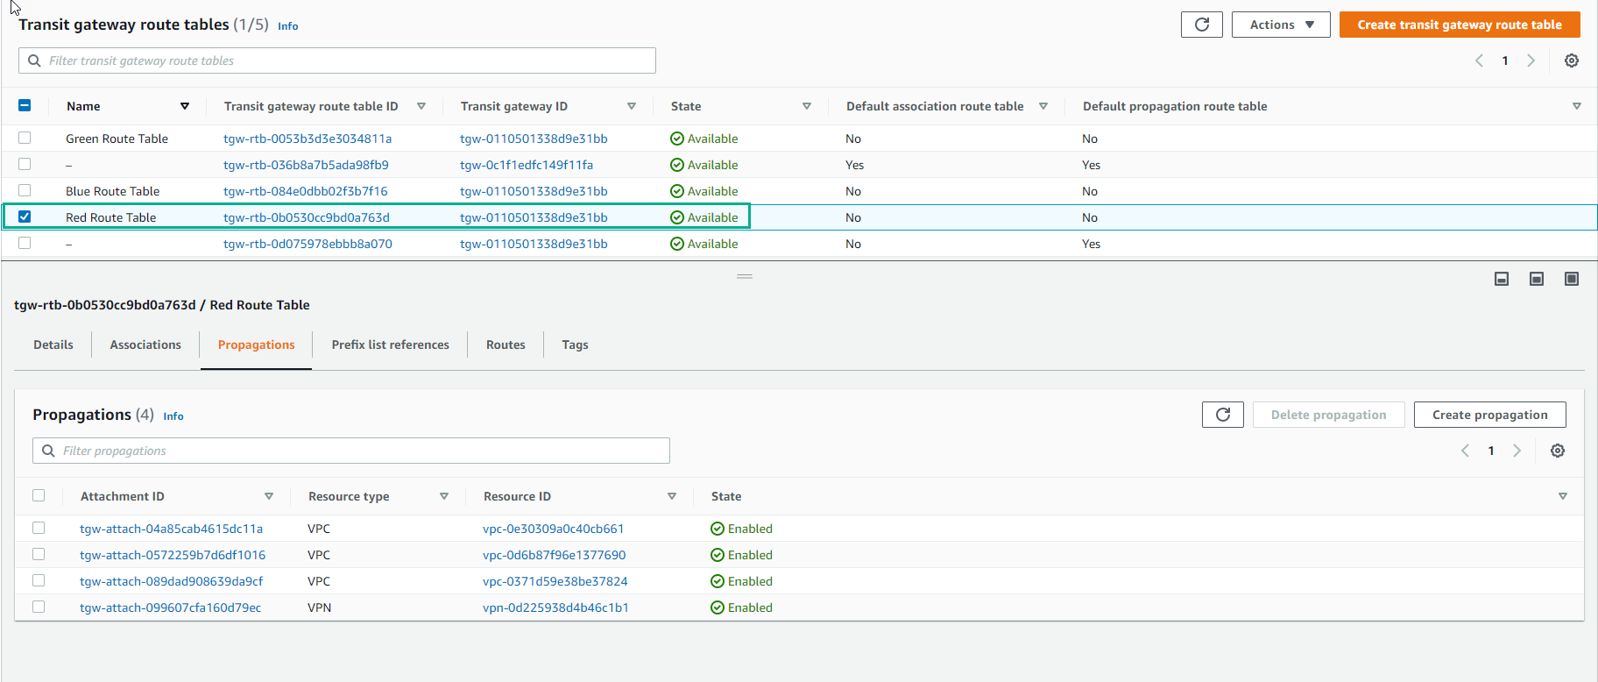Sort by Transit gateway route table ID
1598x682 pixels.
coord(421,106)
